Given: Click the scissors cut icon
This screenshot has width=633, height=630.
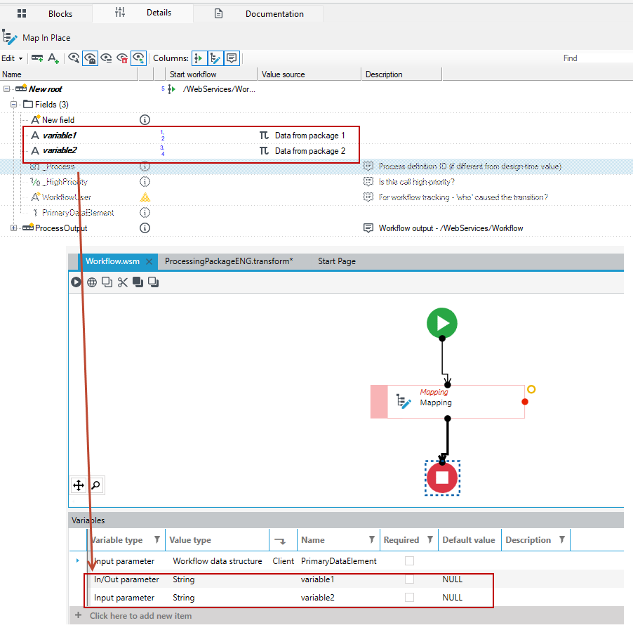Looking at the screenshot, I should tap(122, 282).
